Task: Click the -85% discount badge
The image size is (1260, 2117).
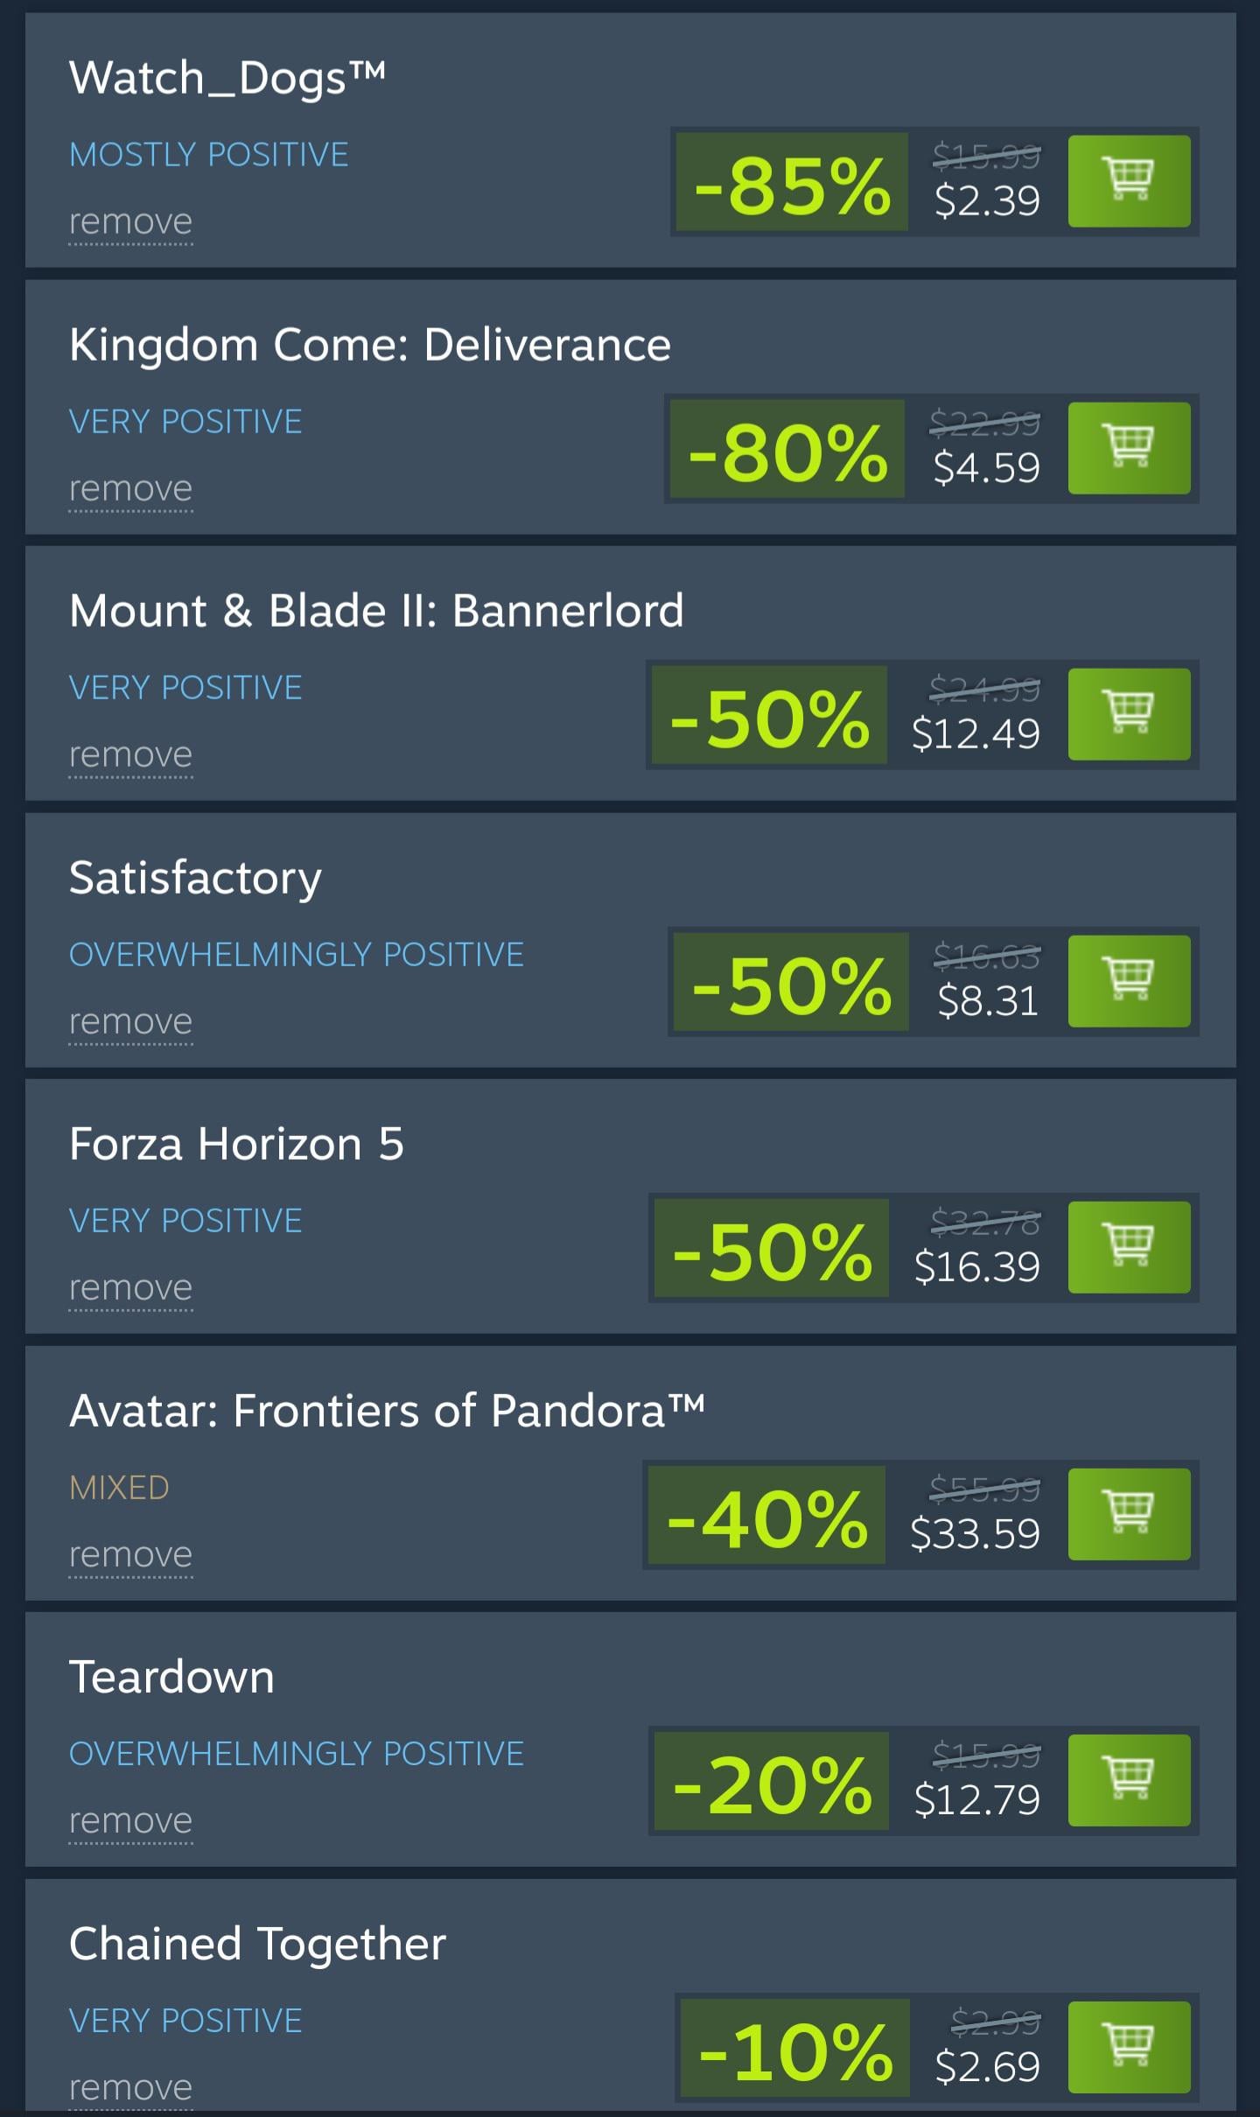Action: [x=792, y=183]
